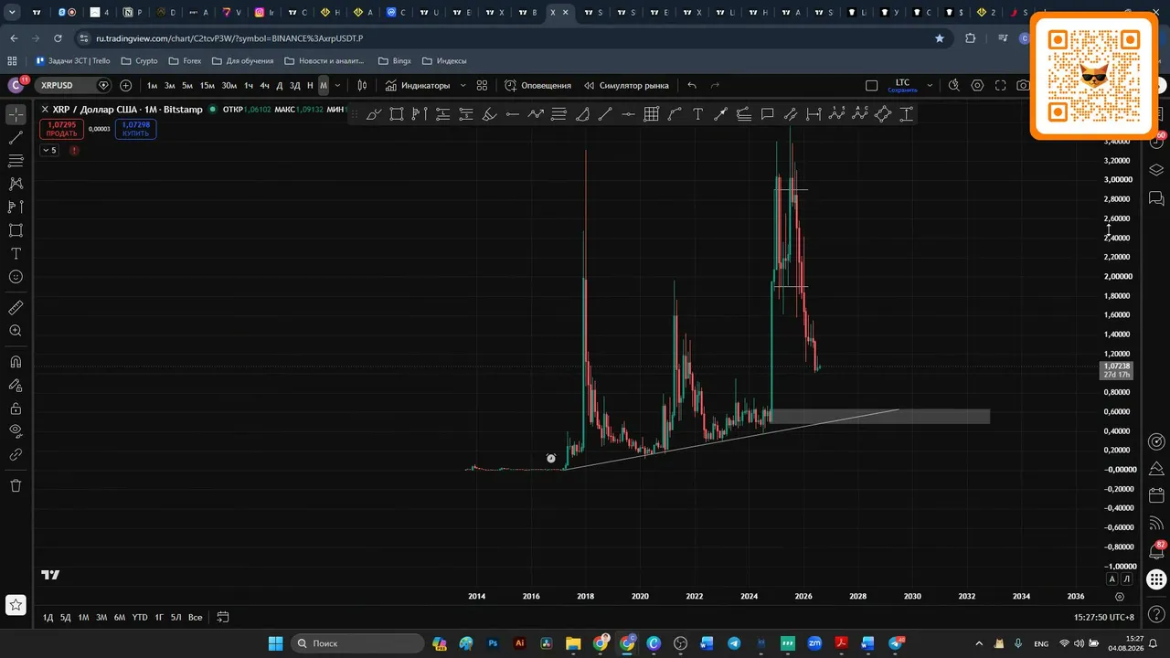Open the candlestick chart style selector
Screen dimensions: 1170x658
click(363, 85)
